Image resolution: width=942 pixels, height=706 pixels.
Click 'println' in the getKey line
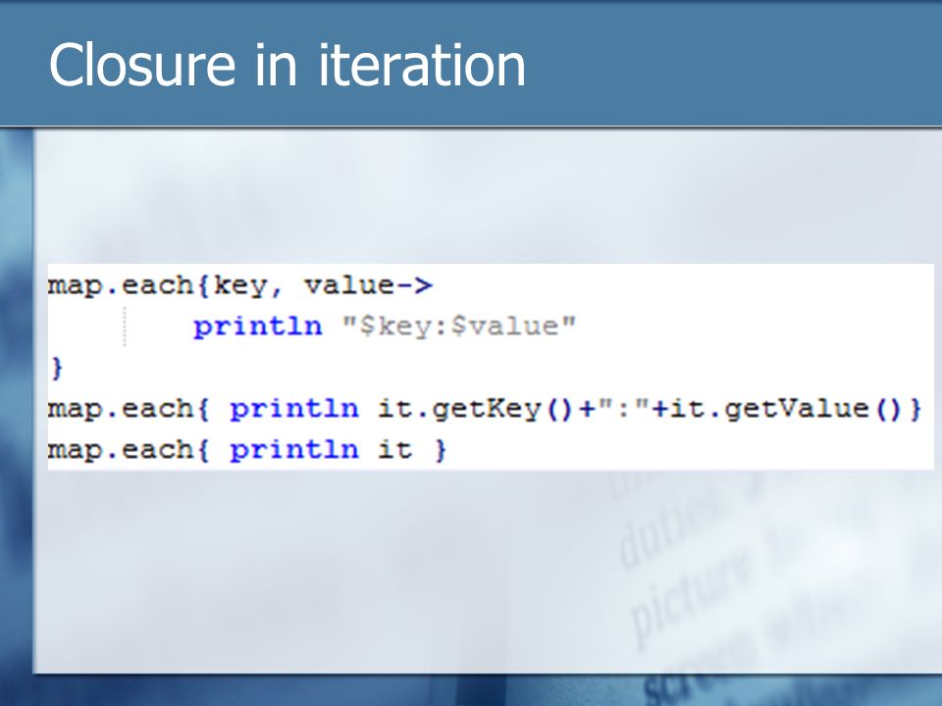pyautogui.click(x=294, y=410)
